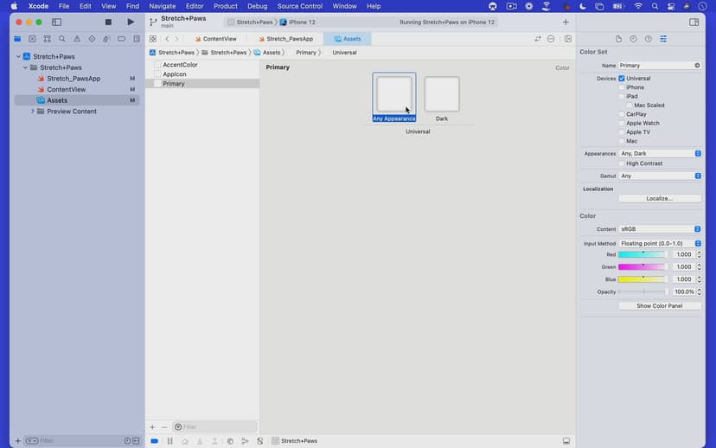716x448 pixels.
Task: Uncheck the Universal device checkbox
Action: 622,79
